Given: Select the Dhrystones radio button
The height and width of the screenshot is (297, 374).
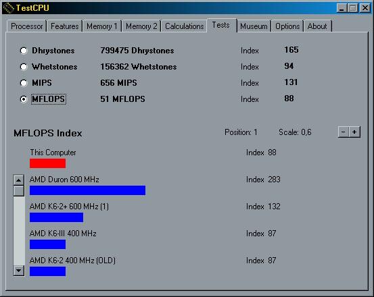Looking at the screenshot, I should pyautogui.click(x=24, y=51).
